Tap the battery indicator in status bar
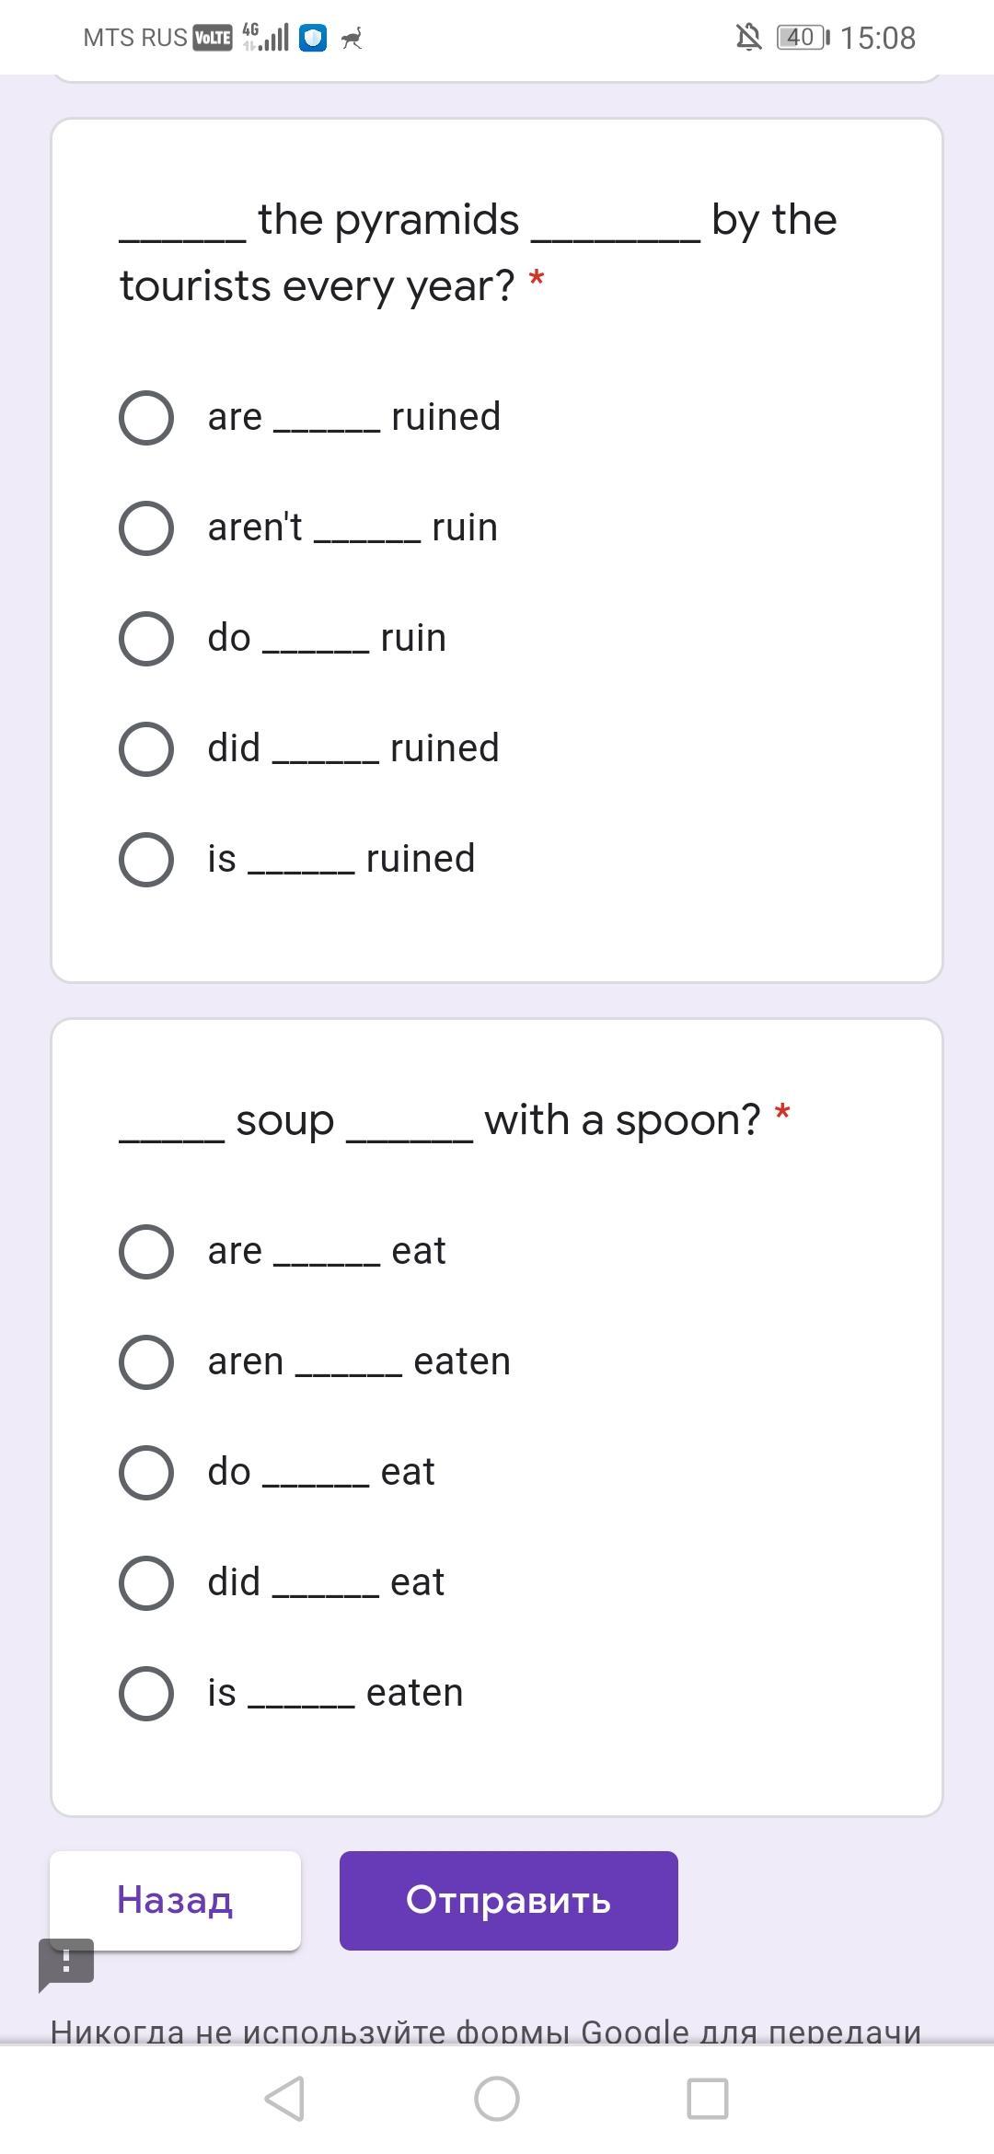 (802, 38)
